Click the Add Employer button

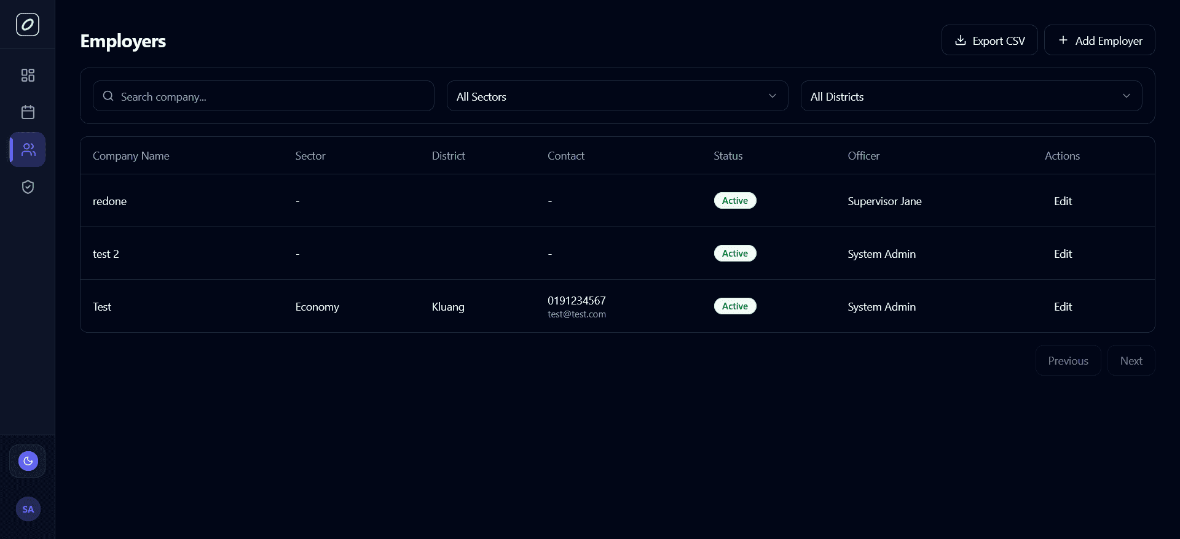coord(1099,41)
